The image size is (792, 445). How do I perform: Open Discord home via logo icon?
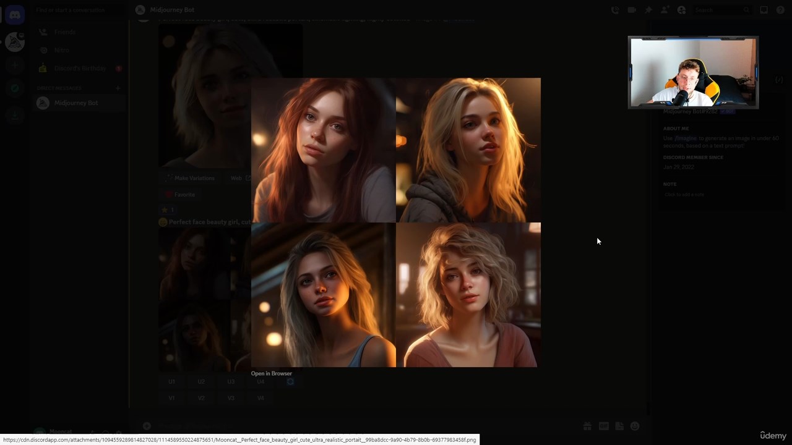15,15
